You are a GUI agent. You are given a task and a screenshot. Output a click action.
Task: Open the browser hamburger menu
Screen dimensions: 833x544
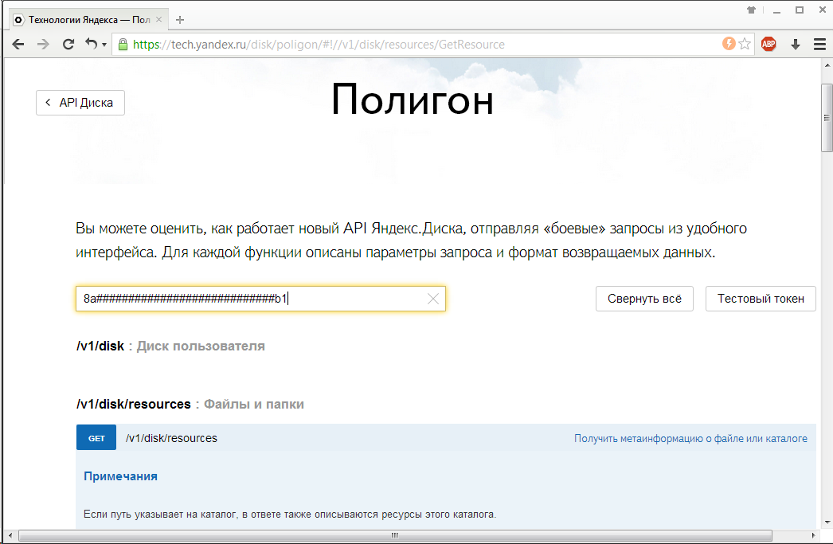[x=819, y=44]
